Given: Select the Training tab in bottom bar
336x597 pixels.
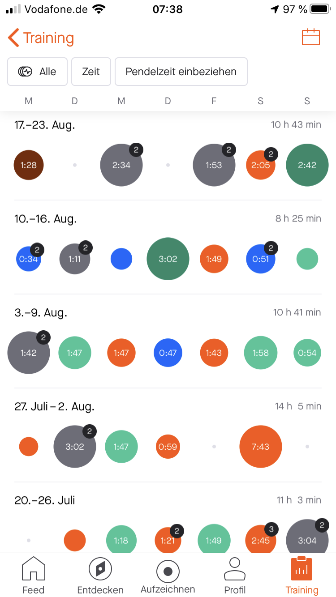Looking at the screenshot, I should coord(302,576).
